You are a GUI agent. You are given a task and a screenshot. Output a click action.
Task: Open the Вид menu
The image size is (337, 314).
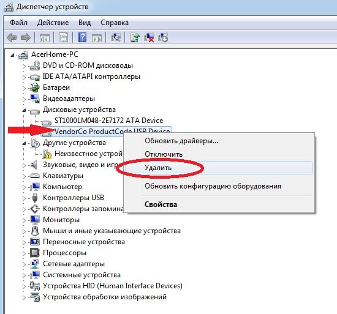85,23
